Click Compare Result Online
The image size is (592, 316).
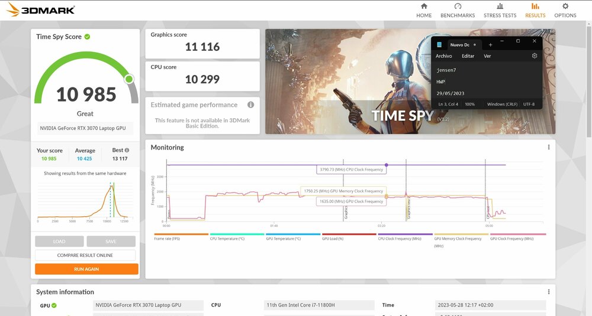(85, 255)
